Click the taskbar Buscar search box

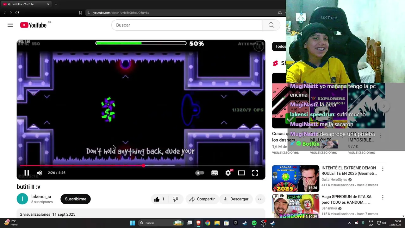pos(161,223)
